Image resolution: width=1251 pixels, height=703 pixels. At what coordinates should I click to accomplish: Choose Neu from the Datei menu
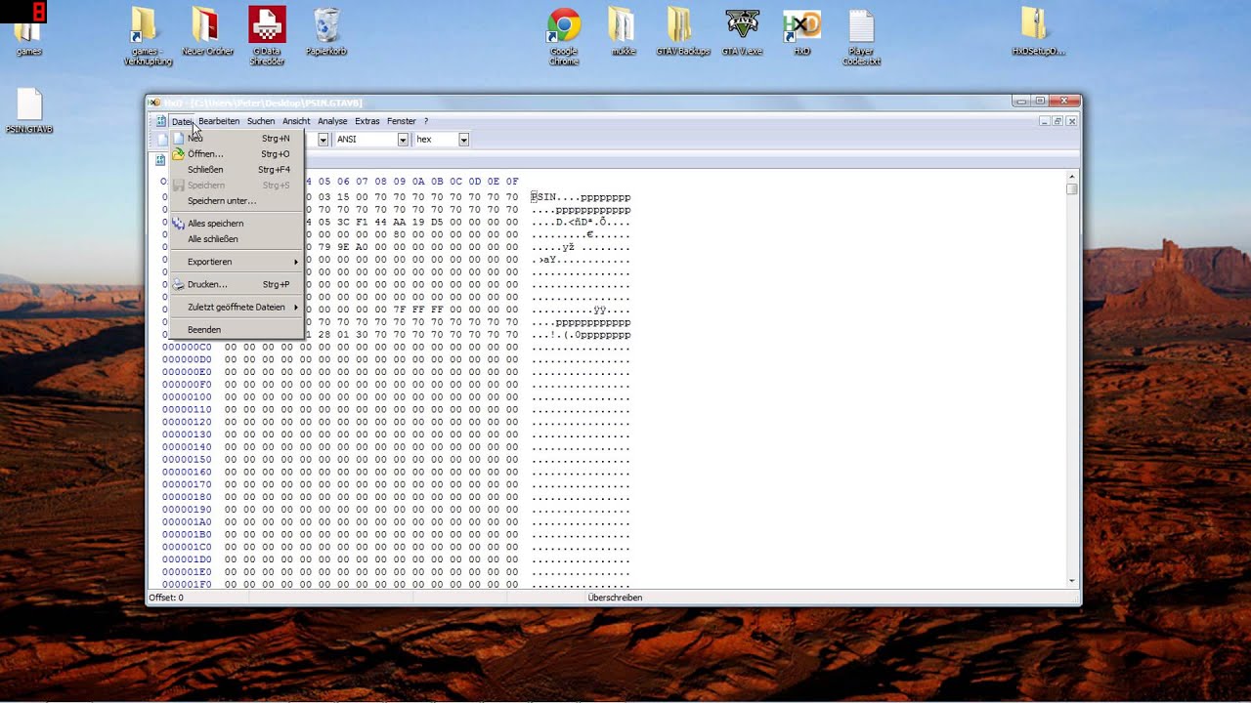pyautogui.click(x=236, y=139)
